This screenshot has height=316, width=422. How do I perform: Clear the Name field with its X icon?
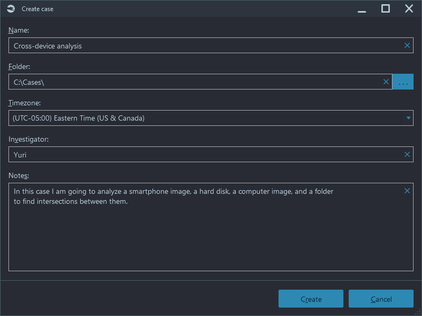point(407,45)
